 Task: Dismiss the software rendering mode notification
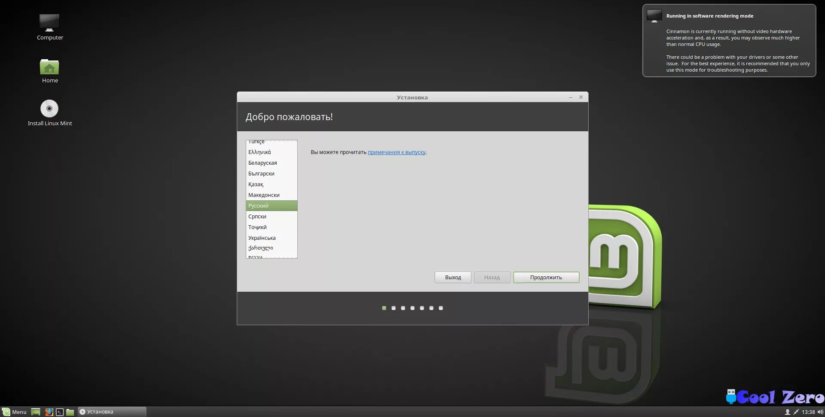pyautogui.click(x=729, y=41)
